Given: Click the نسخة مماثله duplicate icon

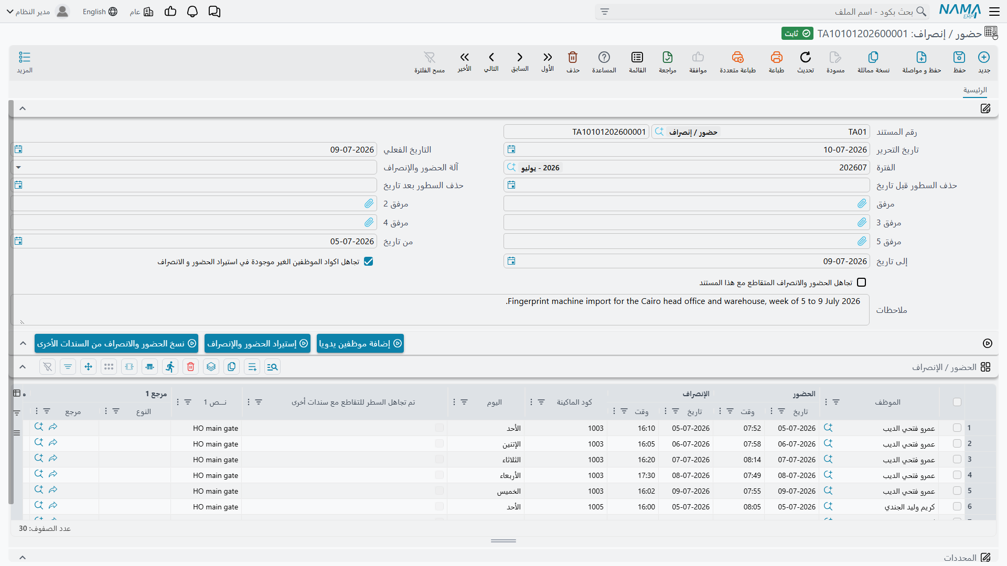Looking at the screenshot, I should (873, 57).
